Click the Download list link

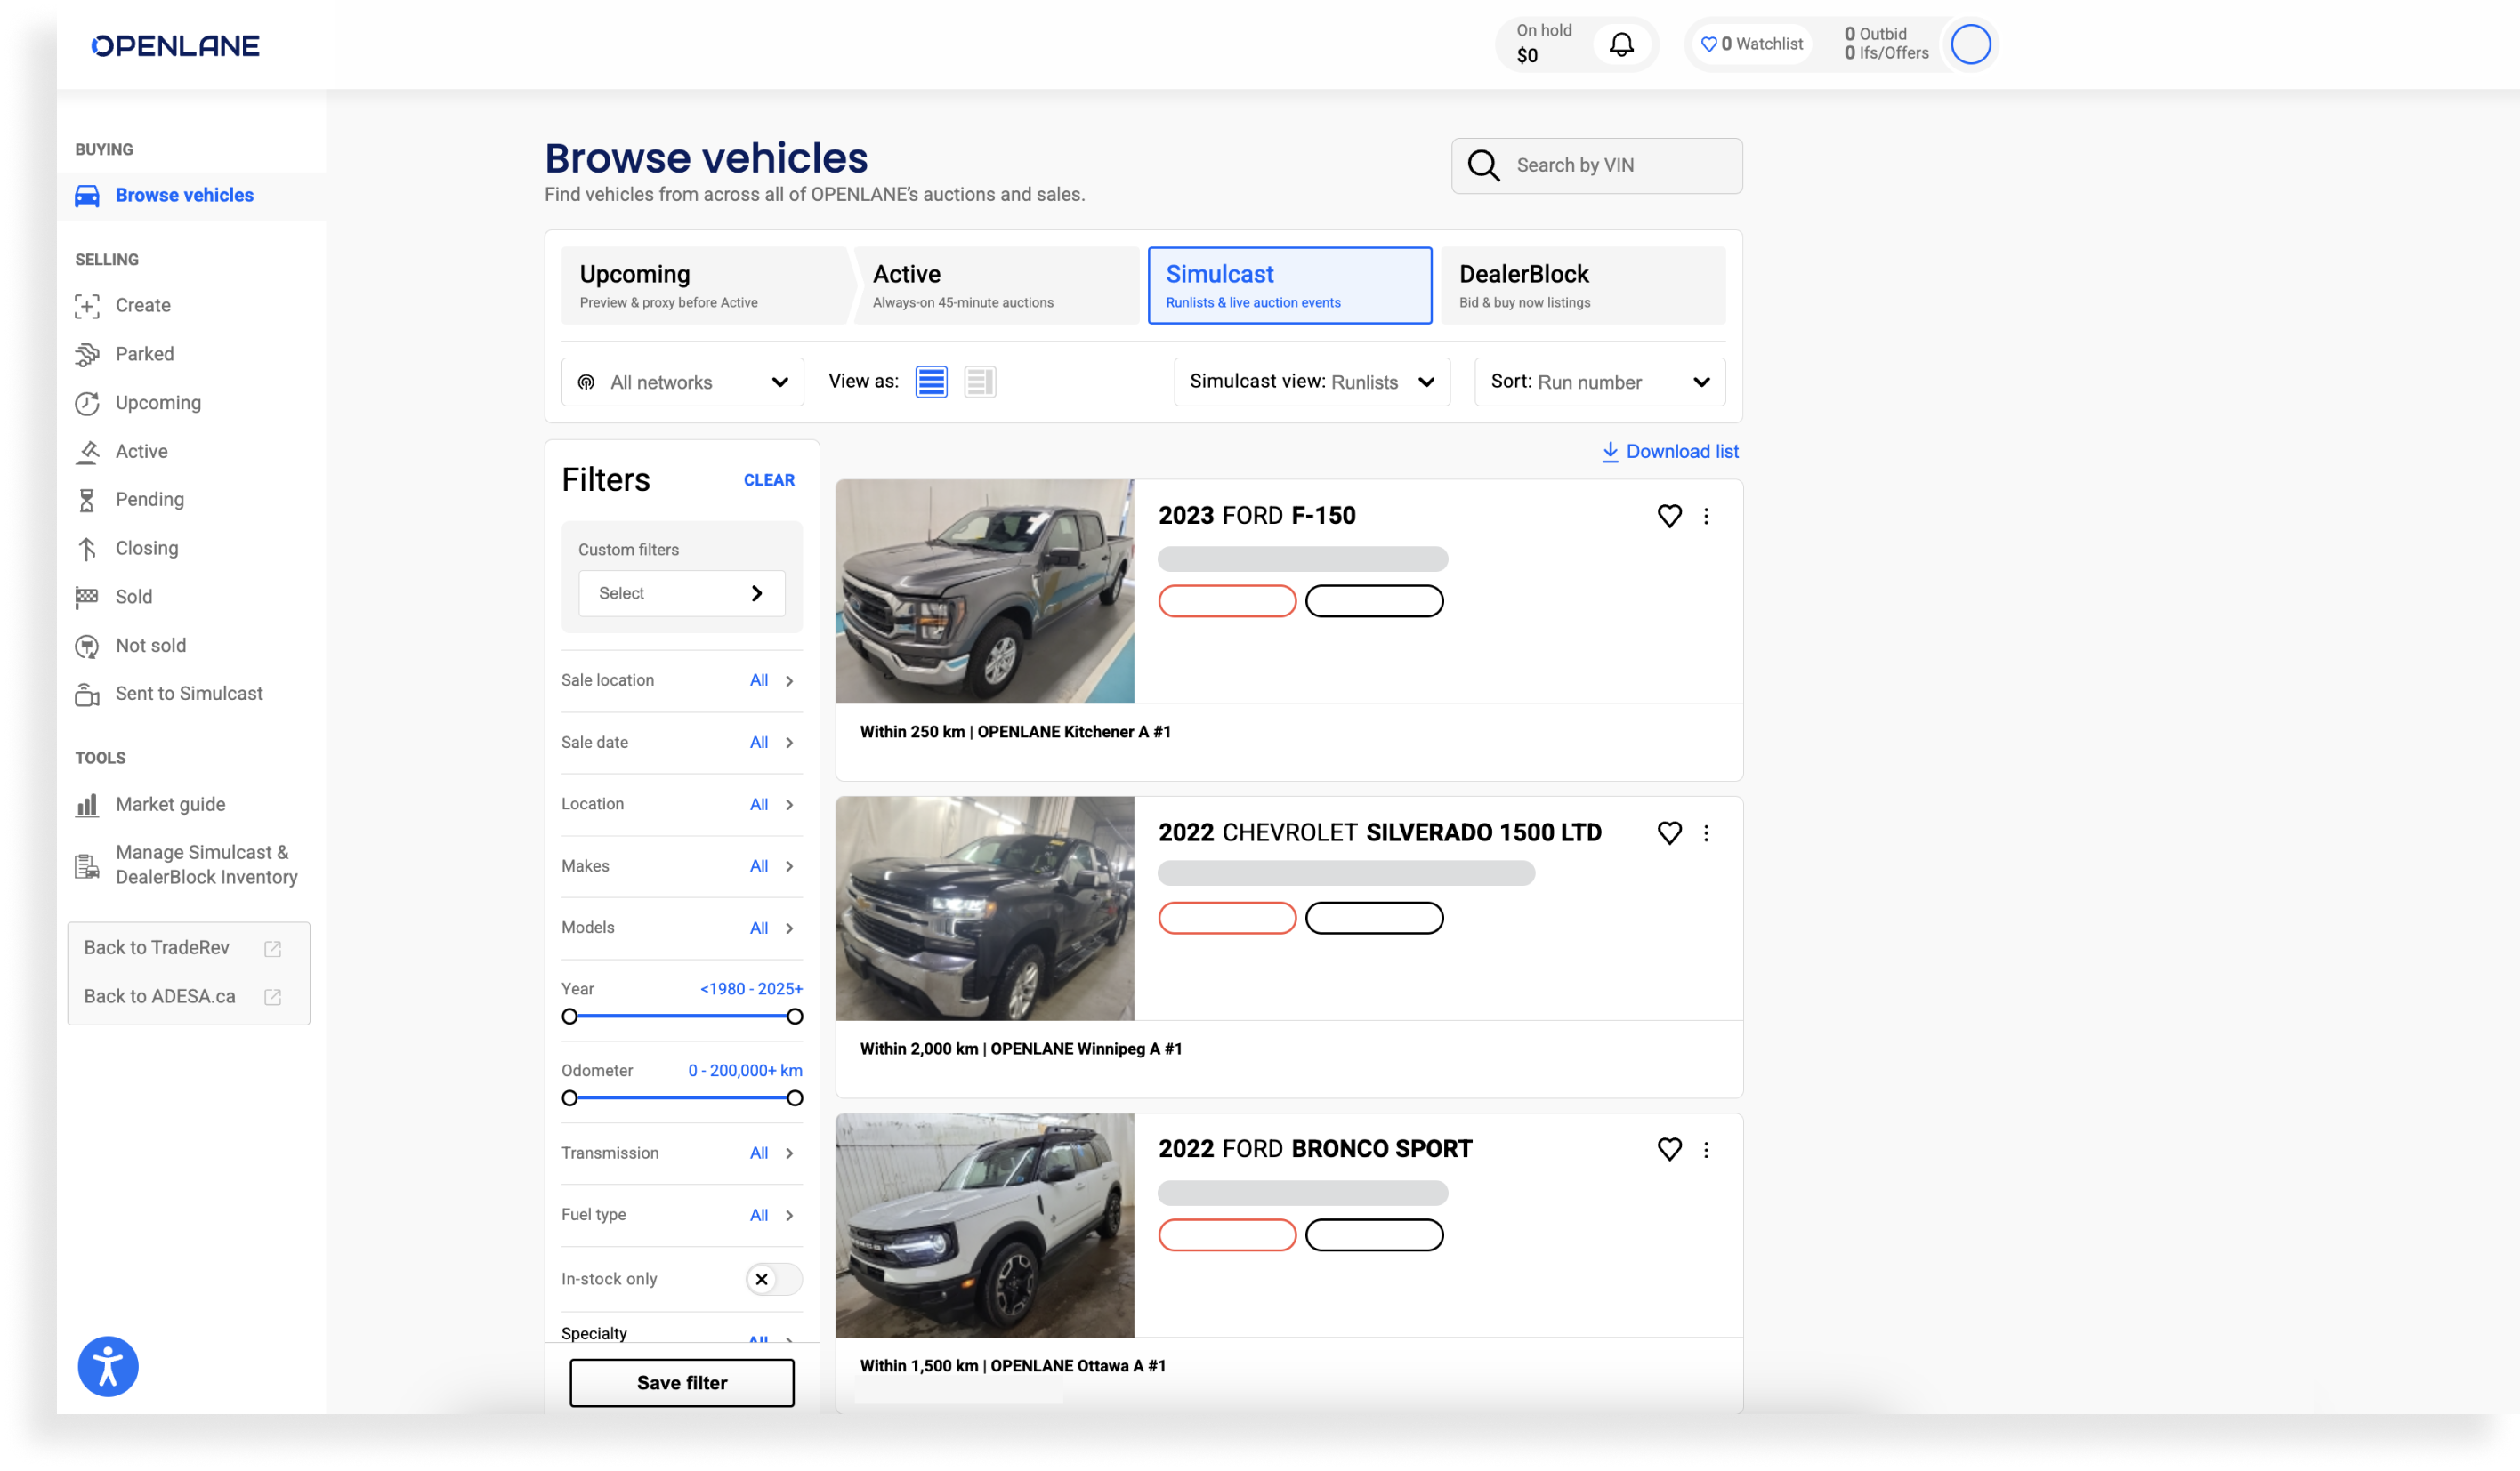pyautogui.click(x=1670, y=452)
